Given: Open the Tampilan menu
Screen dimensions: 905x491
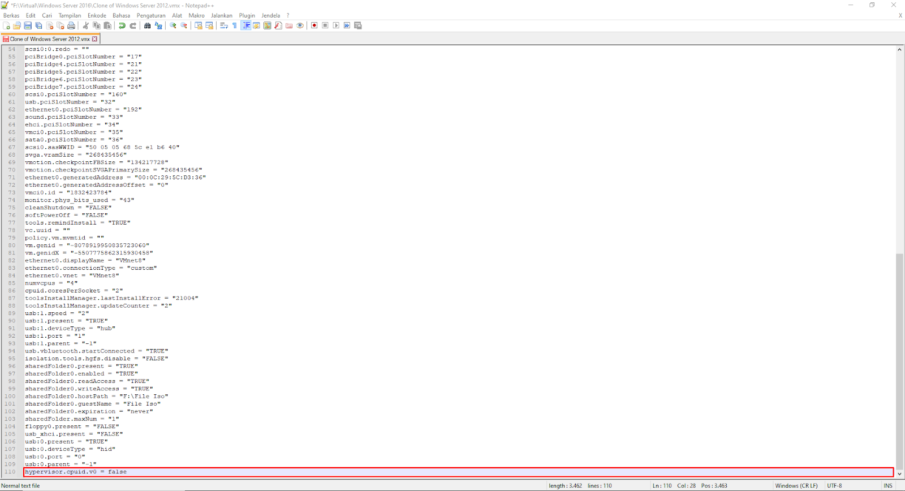Looking at the screenshot, I should point(70,15).
